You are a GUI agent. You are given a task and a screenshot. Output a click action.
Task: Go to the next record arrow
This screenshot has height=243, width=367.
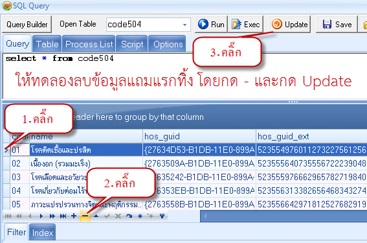pos(41,216)
